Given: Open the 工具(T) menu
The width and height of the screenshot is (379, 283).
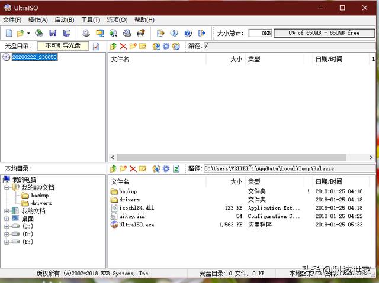Looking at the screenshot, I should point(91,19).
